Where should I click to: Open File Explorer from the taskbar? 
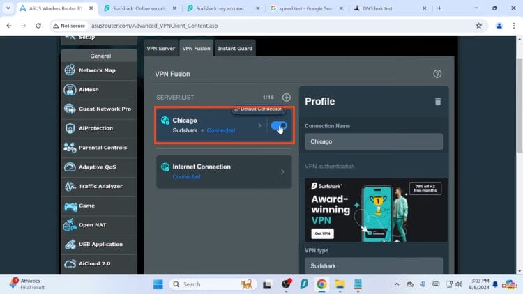pos(340,284)
